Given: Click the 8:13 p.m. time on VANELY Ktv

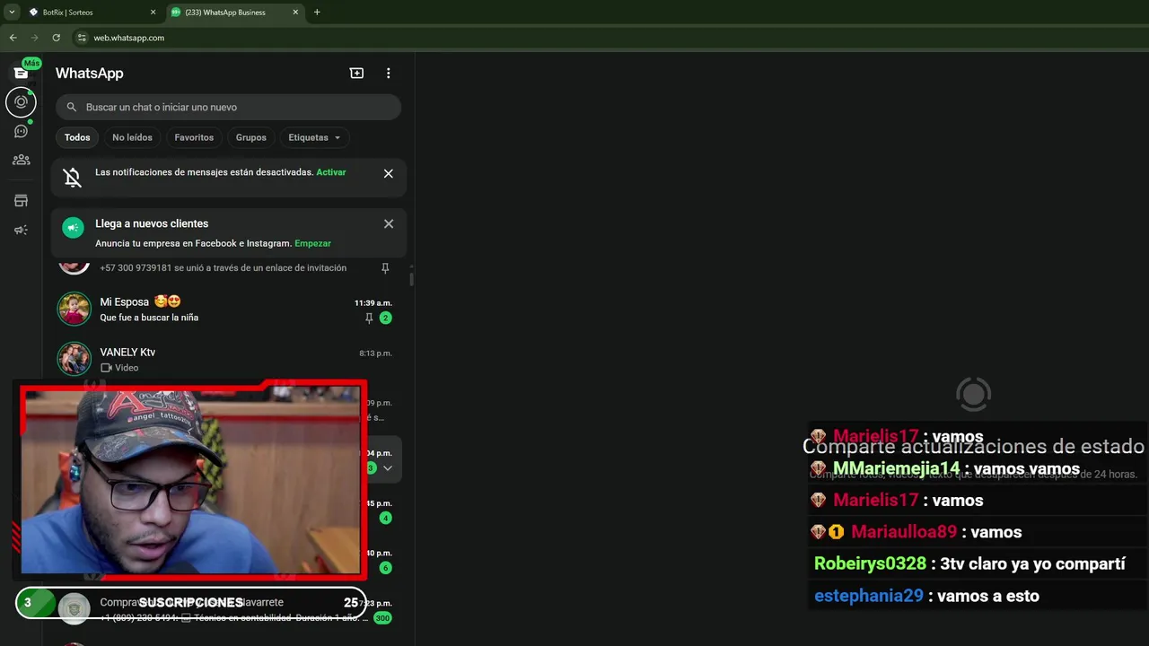Looking at the screenshot, I should coord(375,354).
